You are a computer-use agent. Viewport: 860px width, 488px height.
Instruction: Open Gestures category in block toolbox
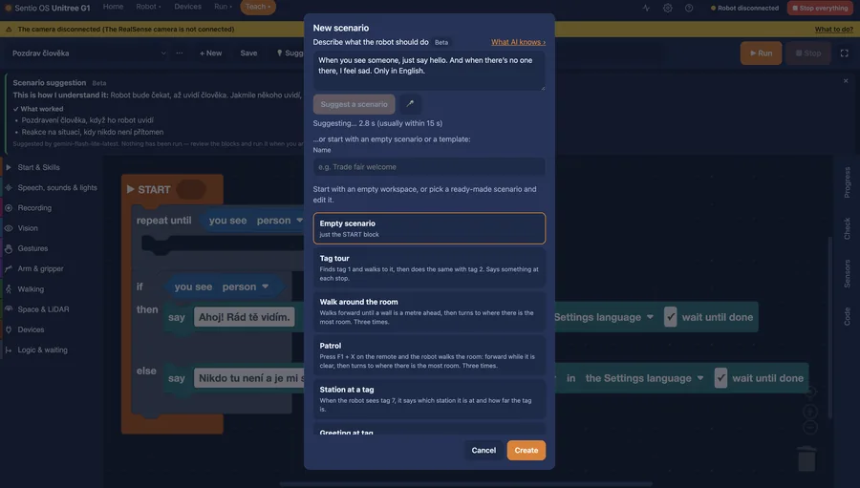(32, 248)
